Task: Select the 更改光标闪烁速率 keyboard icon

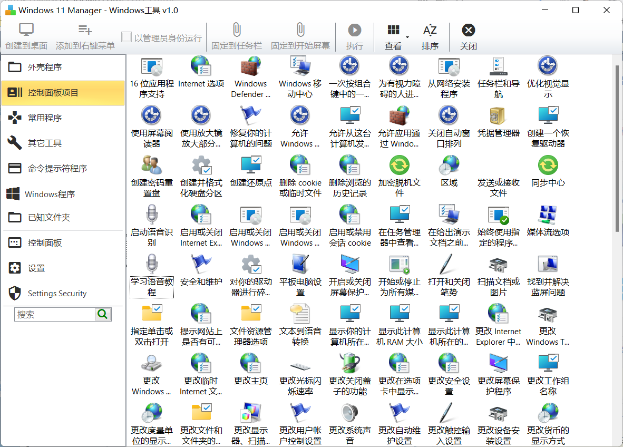Action: [300, 366]
